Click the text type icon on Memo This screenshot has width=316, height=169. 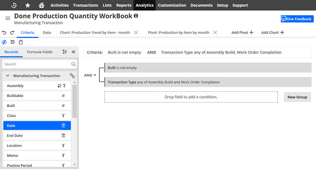(63, 156)
